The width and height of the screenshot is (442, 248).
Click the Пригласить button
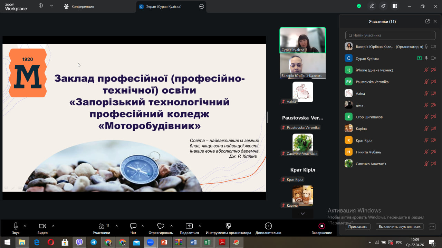(x=357, y=227)
